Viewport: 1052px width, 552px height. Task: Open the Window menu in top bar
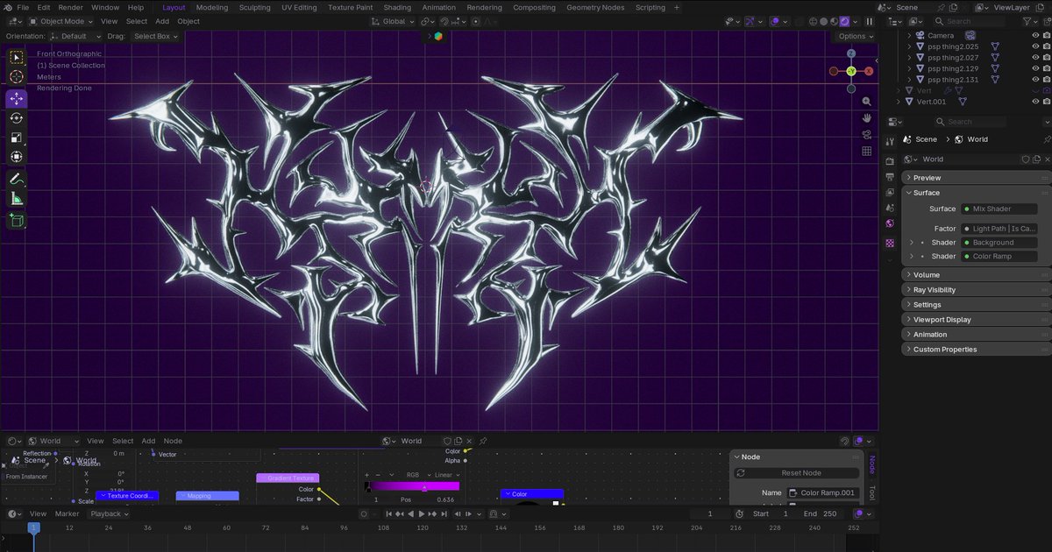point(105,7)
